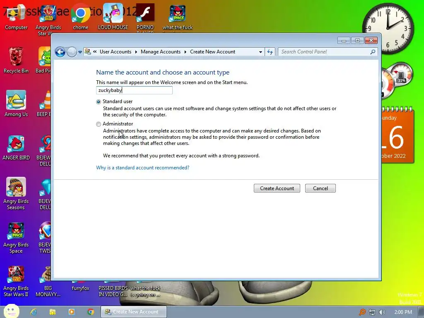424x318 pixels.
Task: Click the User Accounts breadcrumb
Action: pos(116,52)
